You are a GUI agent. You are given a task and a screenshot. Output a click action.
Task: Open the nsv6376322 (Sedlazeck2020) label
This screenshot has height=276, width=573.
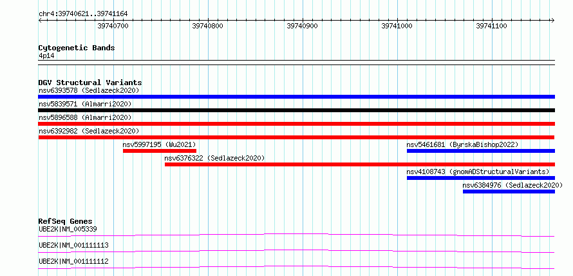pos(214,158)
